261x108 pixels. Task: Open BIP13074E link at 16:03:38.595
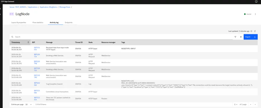(x=37, y=62)
